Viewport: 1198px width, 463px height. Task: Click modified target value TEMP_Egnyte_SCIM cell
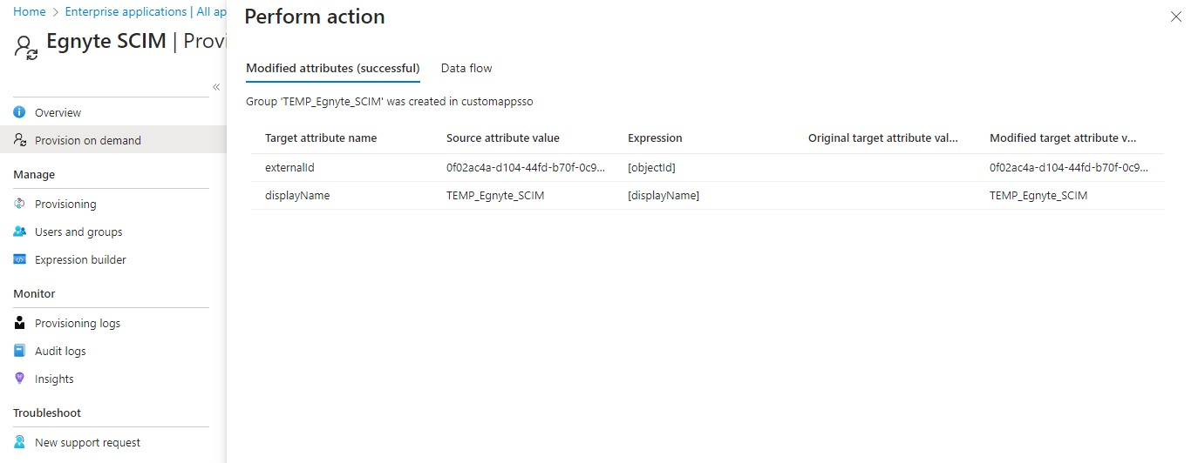tap(1038, 195)
